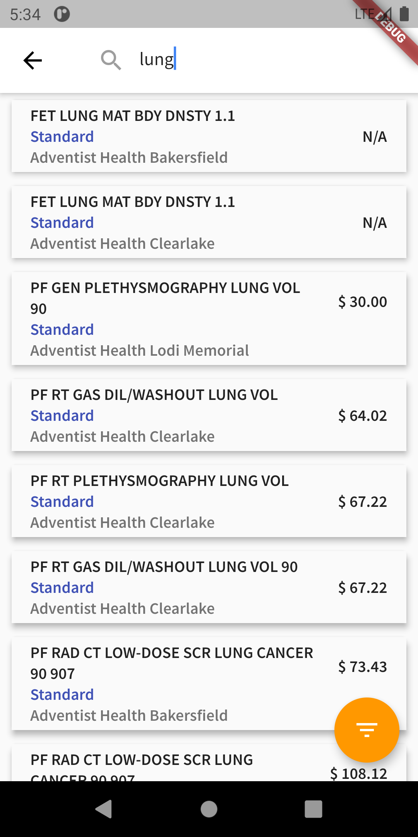Tap the $108.12 price on last result
418x837 pixels.
[x=358, y=773]
